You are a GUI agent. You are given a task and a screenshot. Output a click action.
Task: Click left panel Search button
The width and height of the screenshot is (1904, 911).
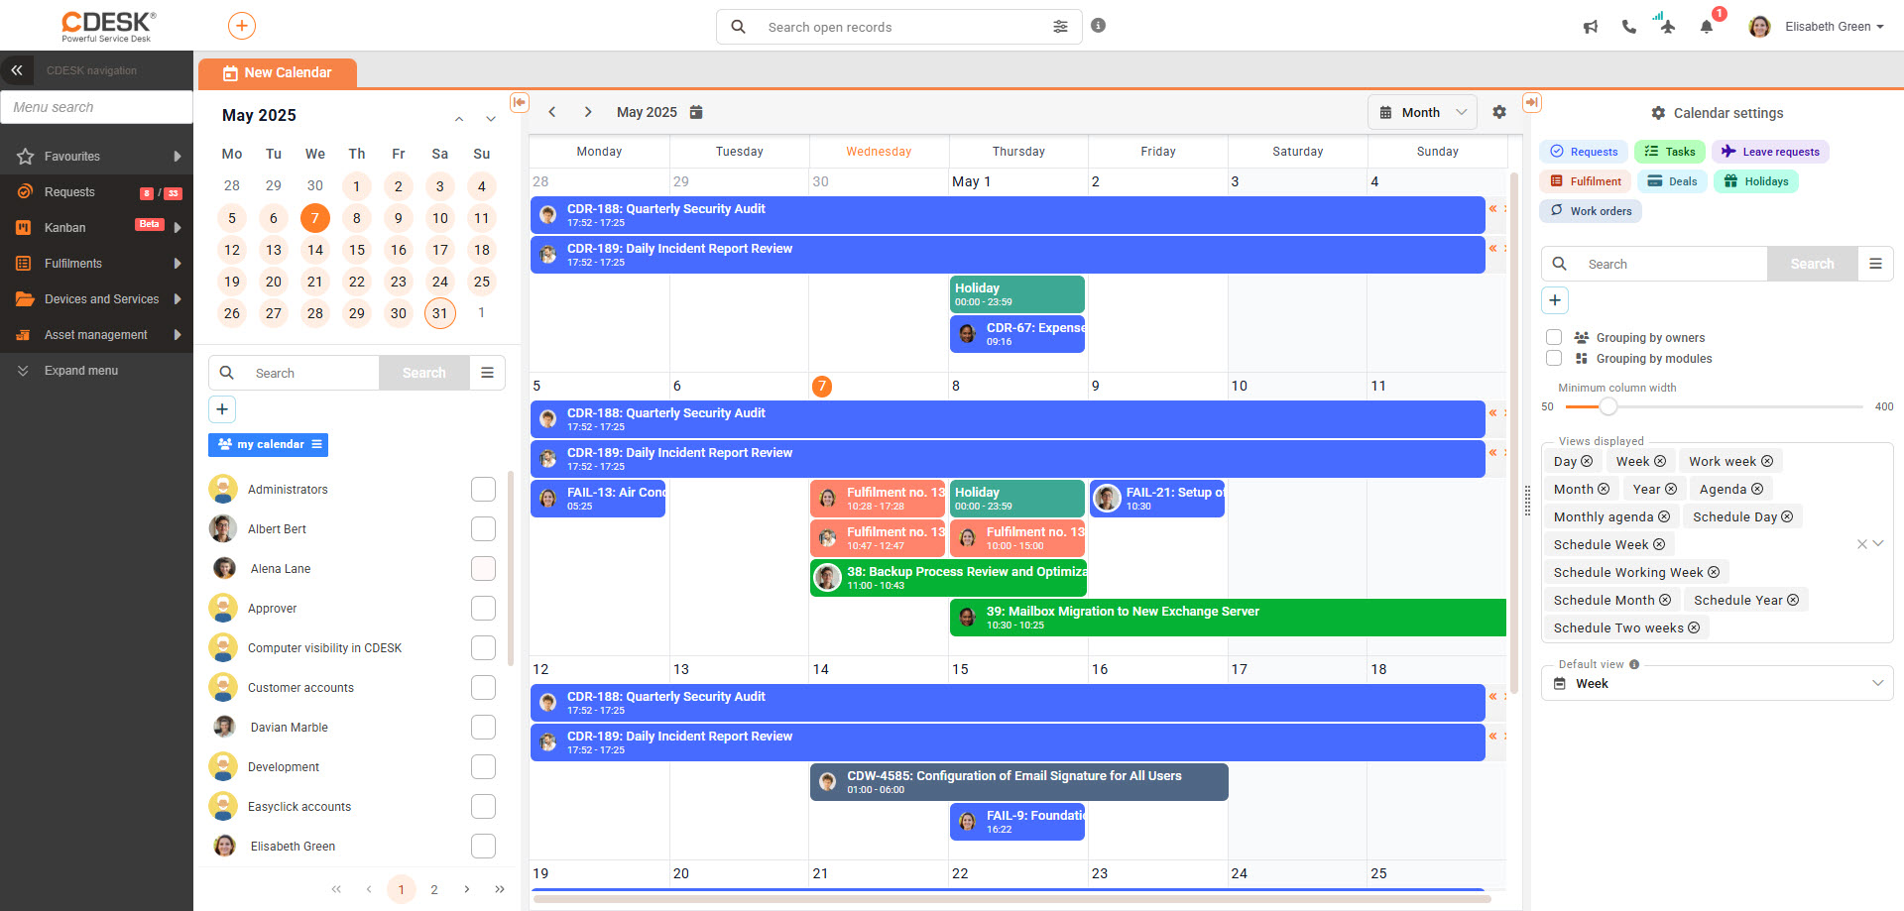424,373
